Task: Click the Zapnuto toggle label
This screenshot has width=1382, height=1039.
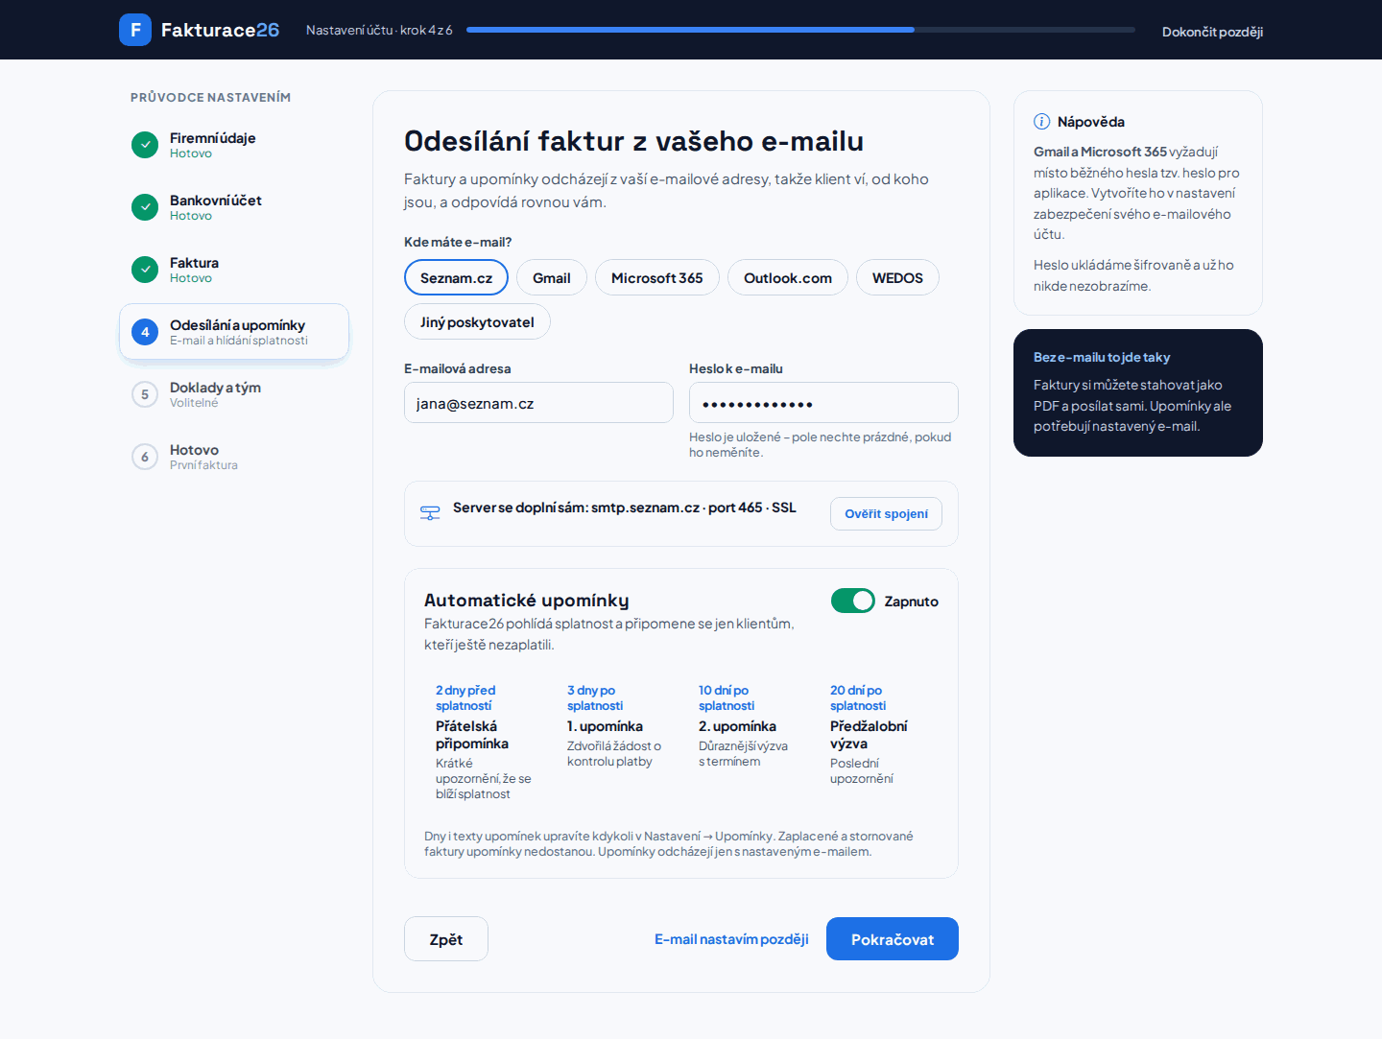Action: pyautogui.click(x=911, y=602)
